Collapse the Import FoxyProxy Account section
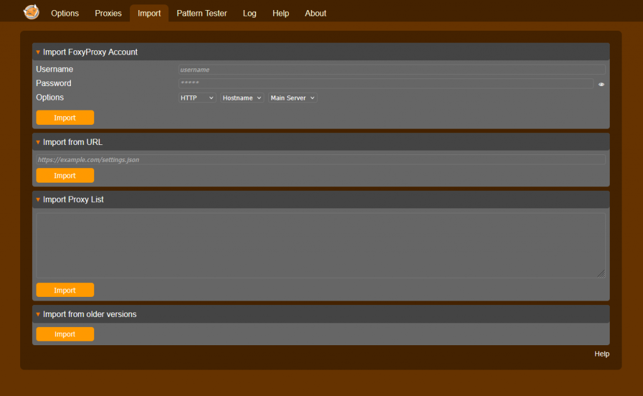The width and height of the screenshot is (643, 396). pos(321,52)
